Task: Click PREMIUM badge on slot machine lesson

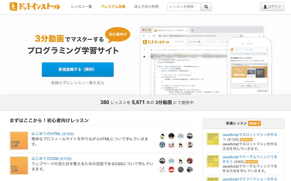Action: click(x=246, y=140)
